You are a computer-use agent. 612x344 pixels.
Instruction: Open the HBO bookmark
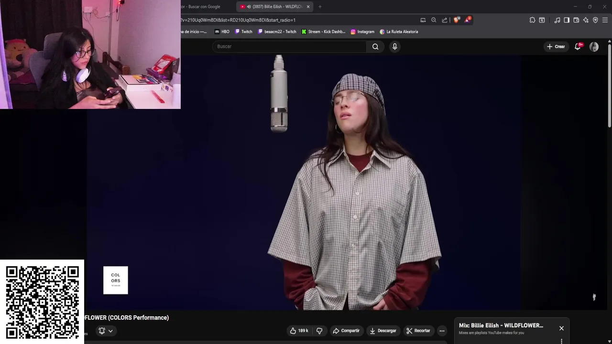[x=222, y=32]
